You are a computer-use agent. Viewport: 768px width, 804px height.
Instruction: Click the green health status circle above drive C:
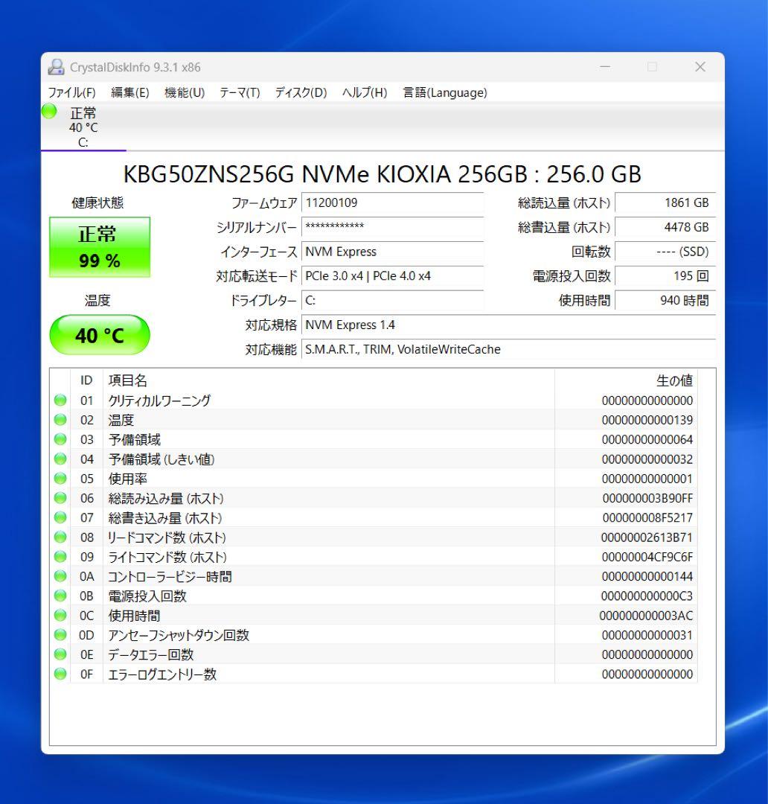pos(48,112)
